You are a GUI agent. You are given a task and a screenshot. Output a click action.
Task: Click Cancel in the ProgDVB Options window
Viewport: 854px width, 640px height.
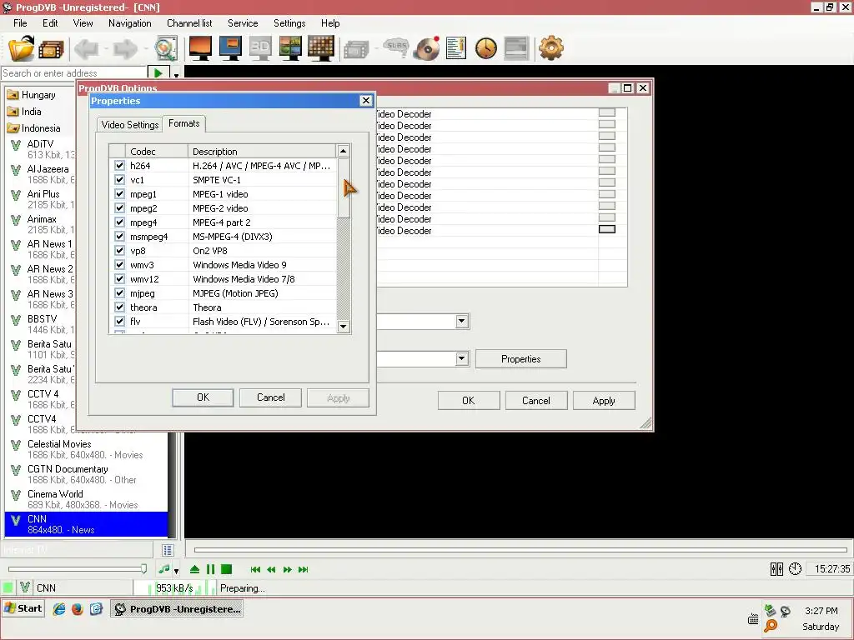536,401
